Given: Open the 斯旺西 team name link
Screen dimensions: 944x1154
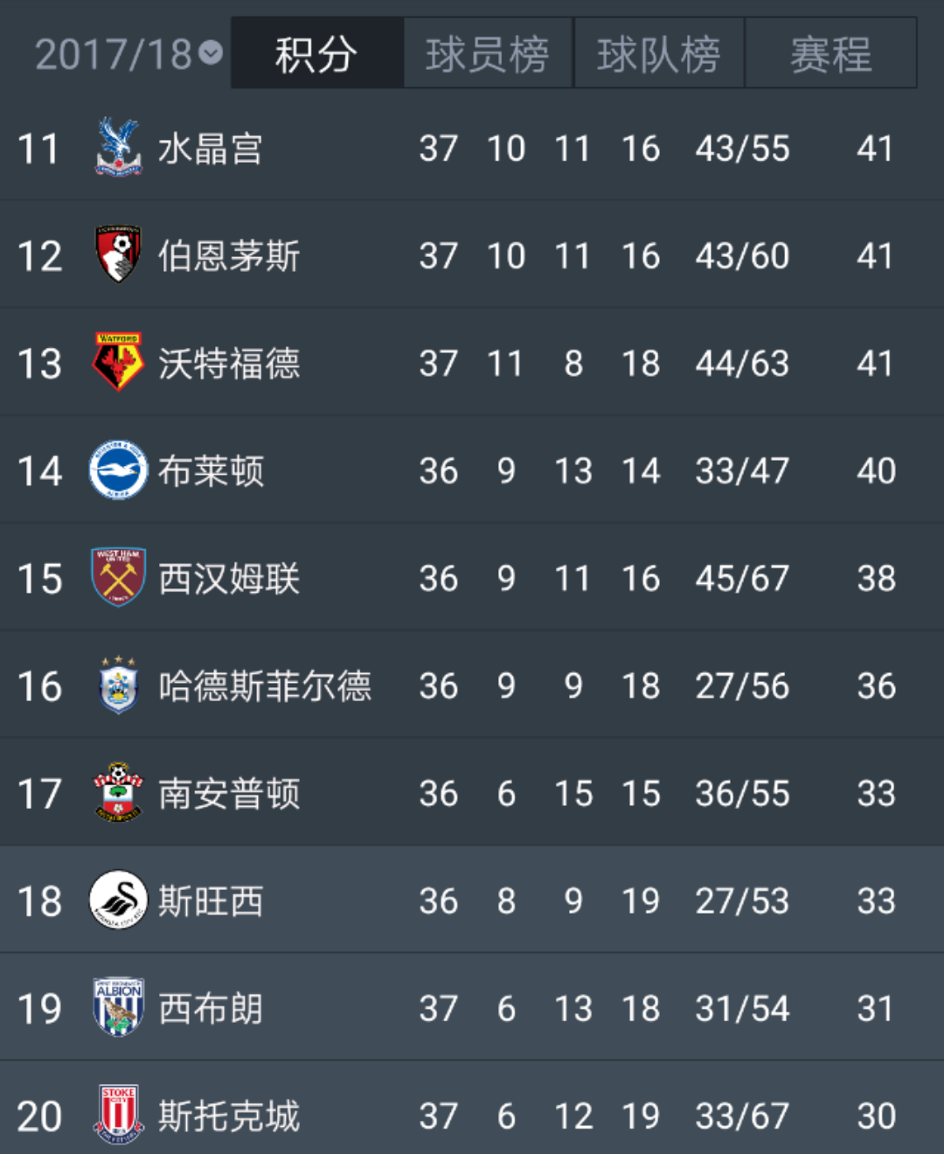Looking at the screenshot, I should coord(211,901).
